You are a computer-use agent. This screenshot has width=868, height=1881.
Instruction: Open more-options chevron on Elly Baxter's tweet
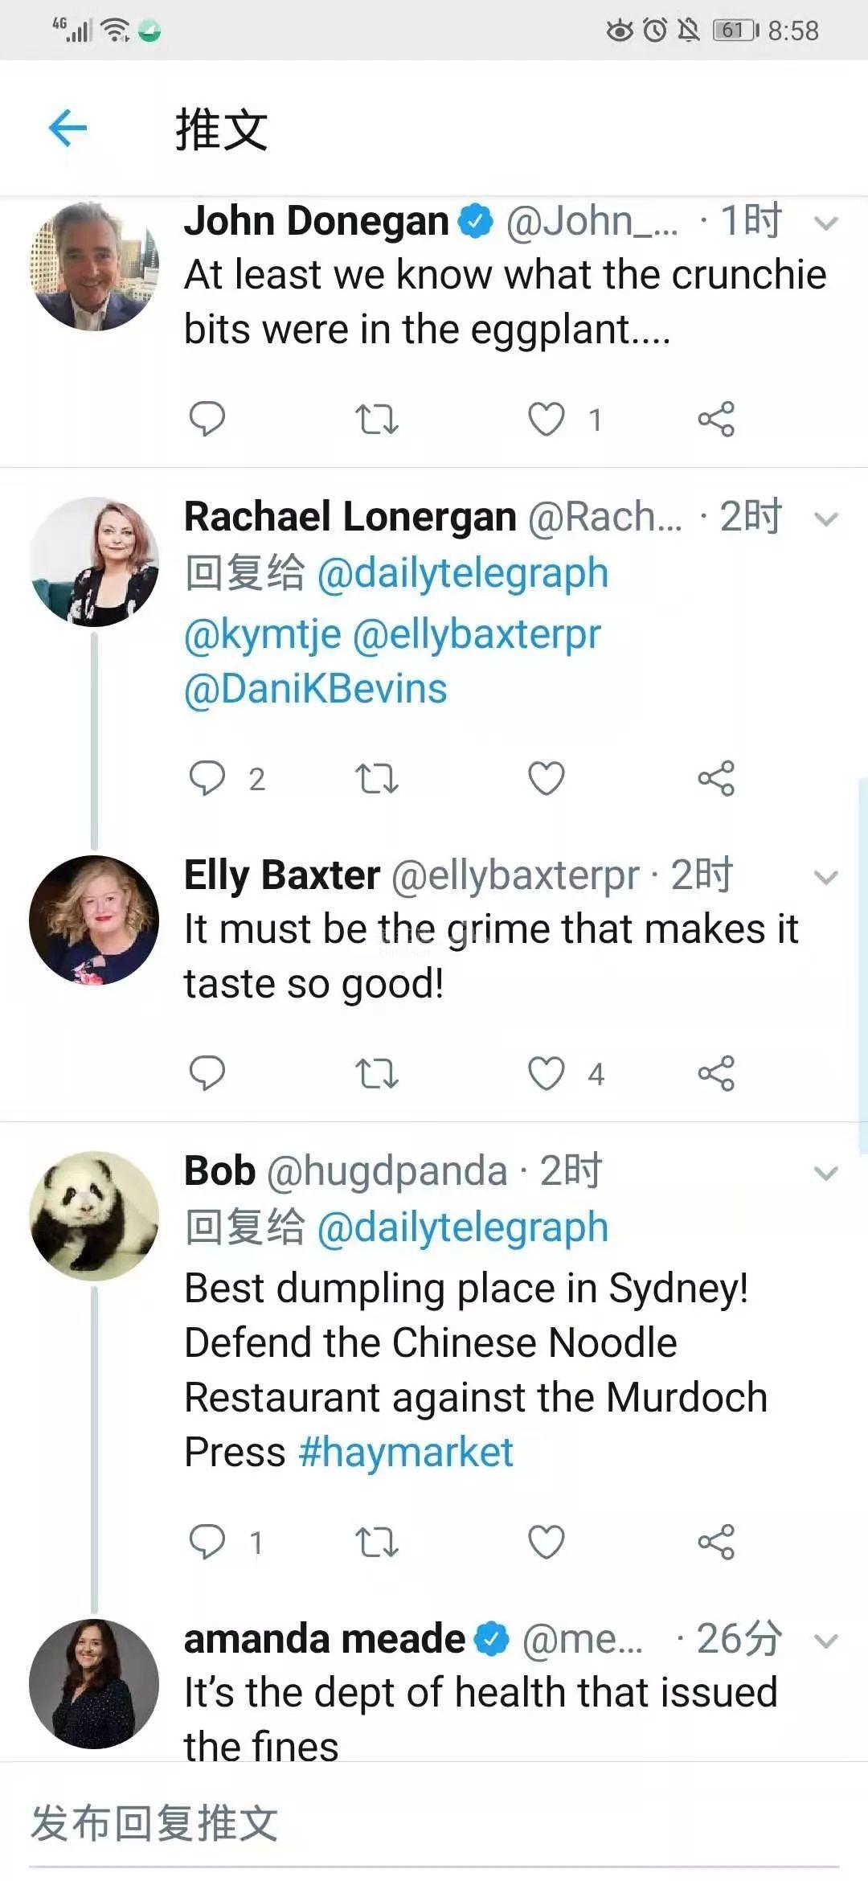point(826,877)
